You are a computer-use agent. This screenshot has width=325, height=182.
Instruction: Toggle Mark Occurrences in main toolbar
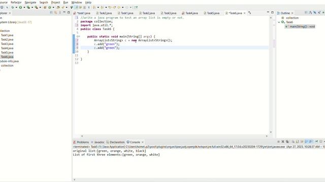[x=76, y=7]
